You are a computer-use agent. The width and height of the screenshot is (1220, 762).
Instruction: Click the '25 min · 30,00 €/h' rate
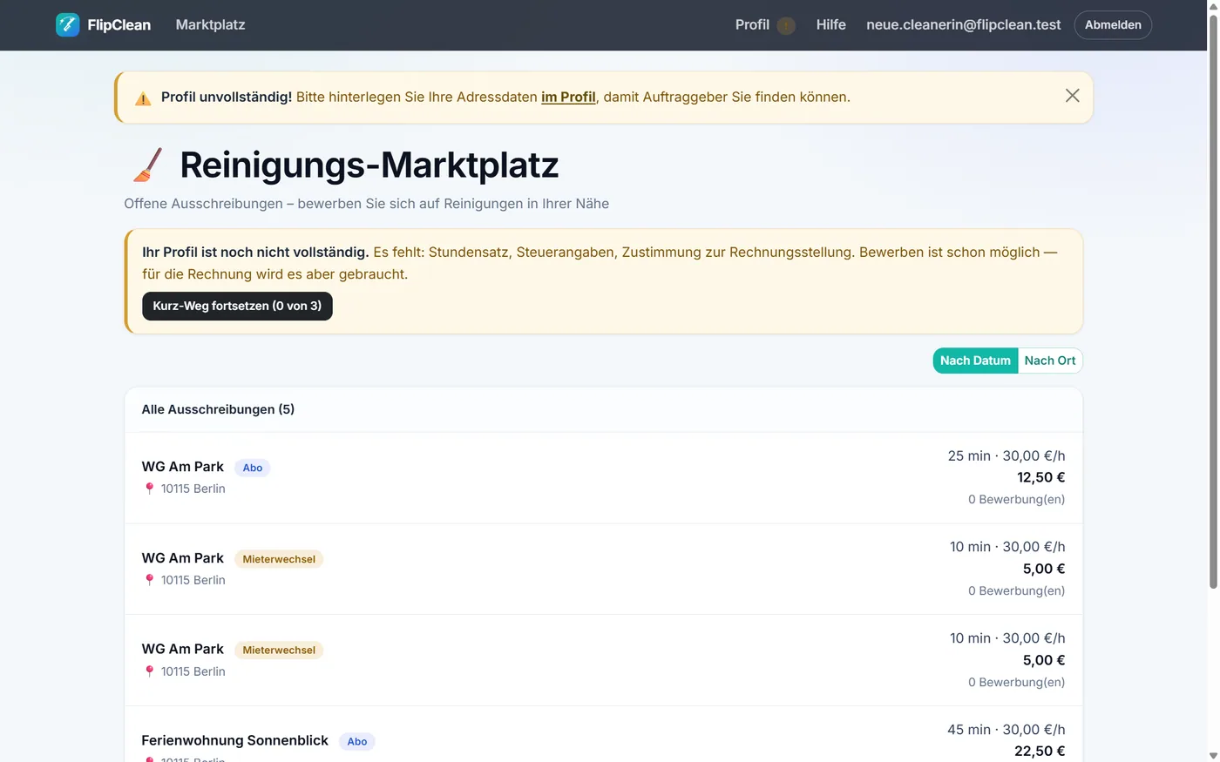pyautogui.click(x=1006, y=455)
